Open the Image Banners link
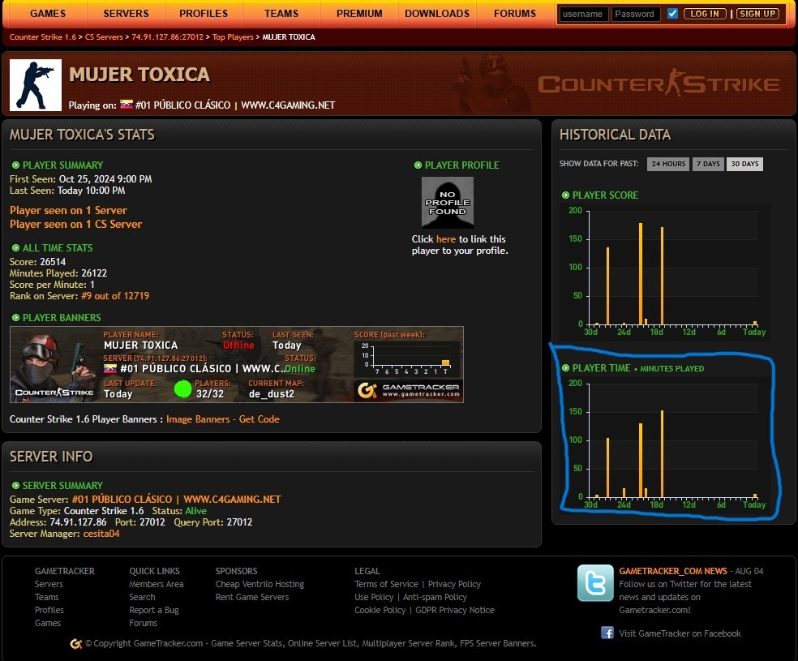Screen dimensions: 798x661 pos(198,419)
